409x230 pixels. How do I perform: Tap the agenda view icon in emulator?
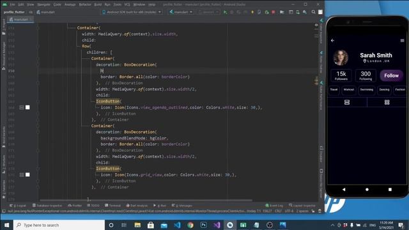(x=347, y=102)
